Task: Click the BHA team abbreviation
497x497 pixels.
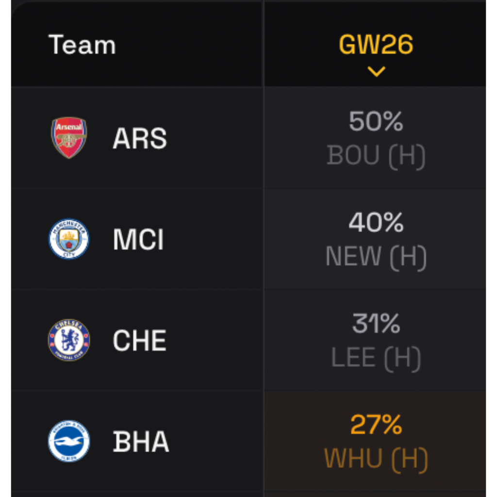Action: pos(141,441)
